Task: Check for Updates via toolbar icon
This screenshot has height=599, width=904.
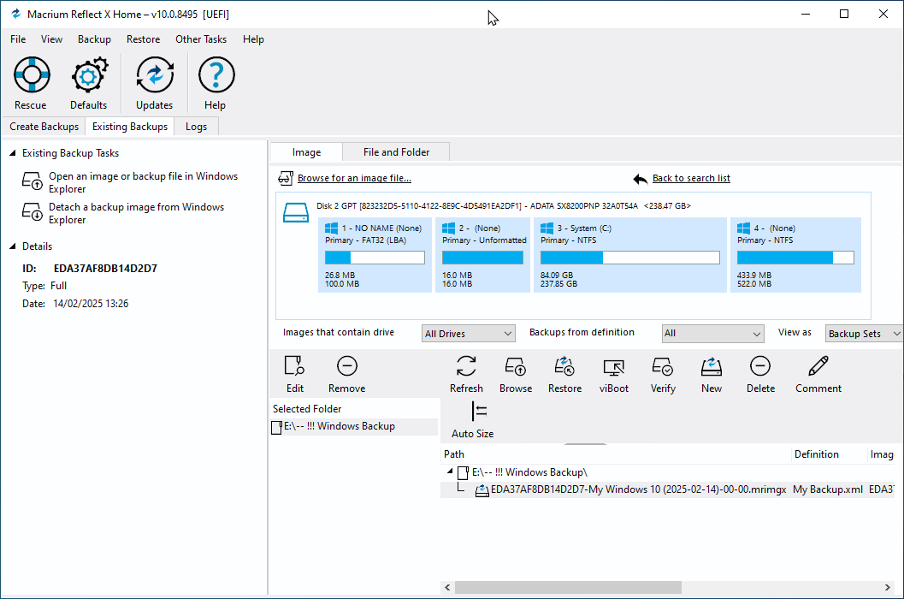Action: pyautogui.click(x=155, y=74)
